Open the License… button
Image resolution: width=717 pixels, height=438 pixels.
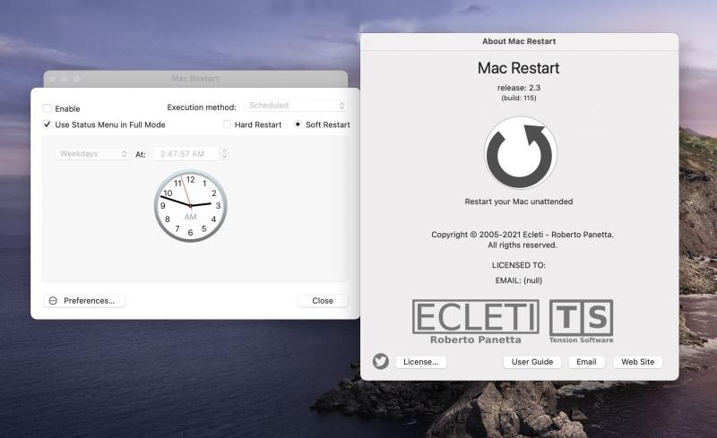[420, 362]
